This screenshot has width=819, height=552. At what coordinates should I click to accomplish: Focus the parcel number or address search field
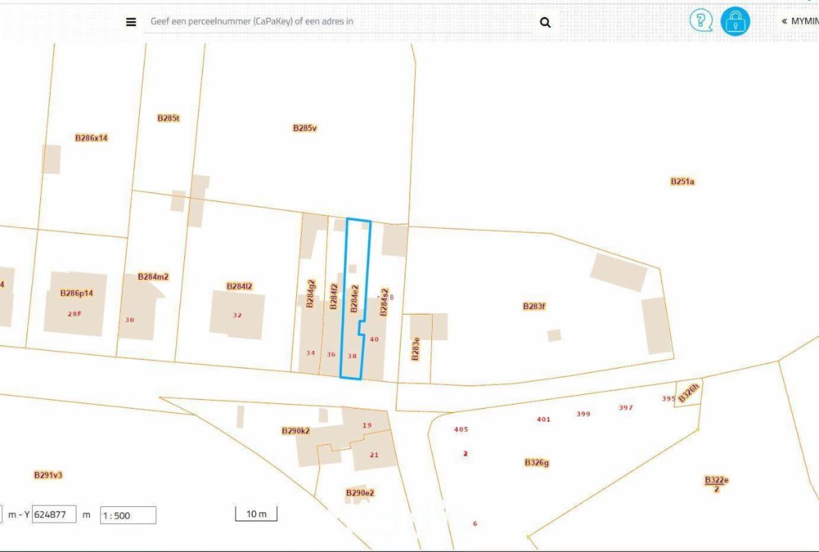click(338, 22)
